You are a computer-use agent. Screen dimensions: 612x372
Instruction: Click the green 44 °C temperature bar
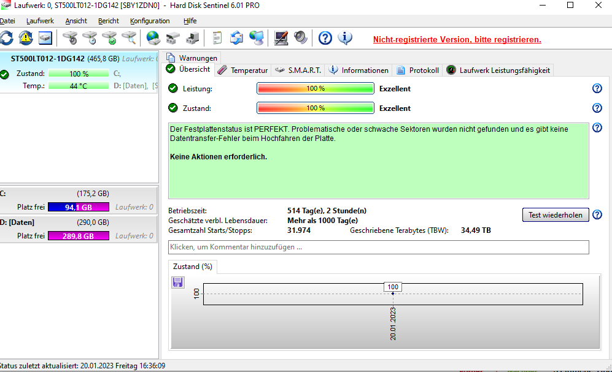click(x=79, y=86)
